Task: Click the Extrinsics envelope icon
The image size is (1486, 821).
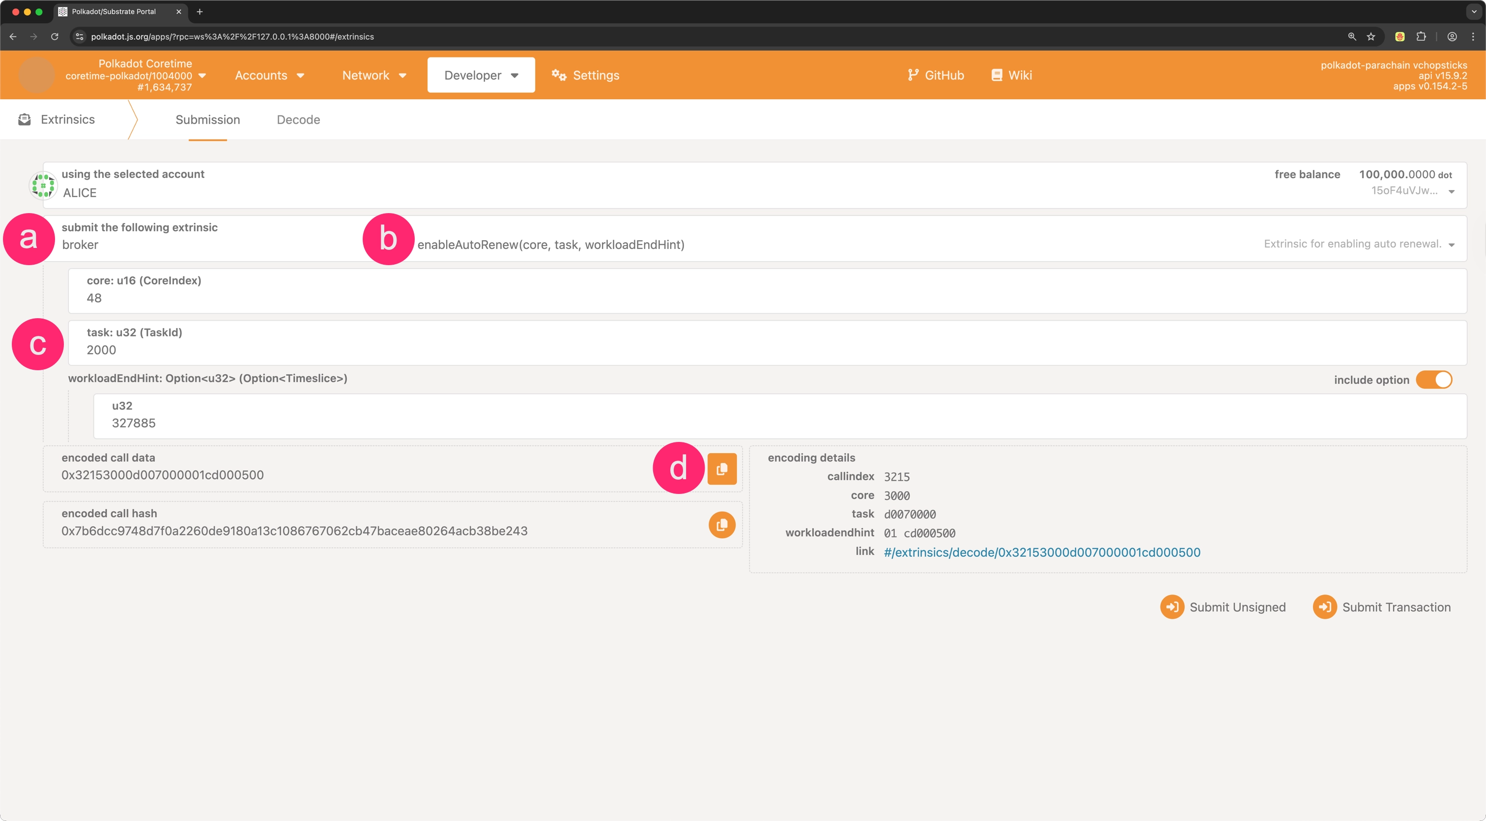Action: coord(24,119)
